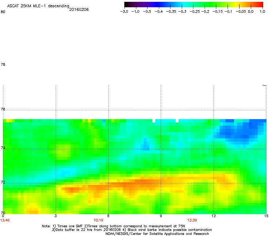Click the "-0.4" color scale label
The height and width of the screenshot is (236, 269).
(159, 12)
